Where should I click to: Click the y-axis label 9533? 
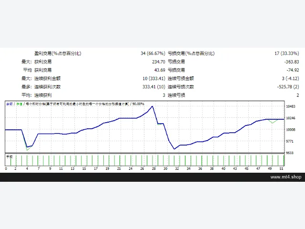coord(290,153)
